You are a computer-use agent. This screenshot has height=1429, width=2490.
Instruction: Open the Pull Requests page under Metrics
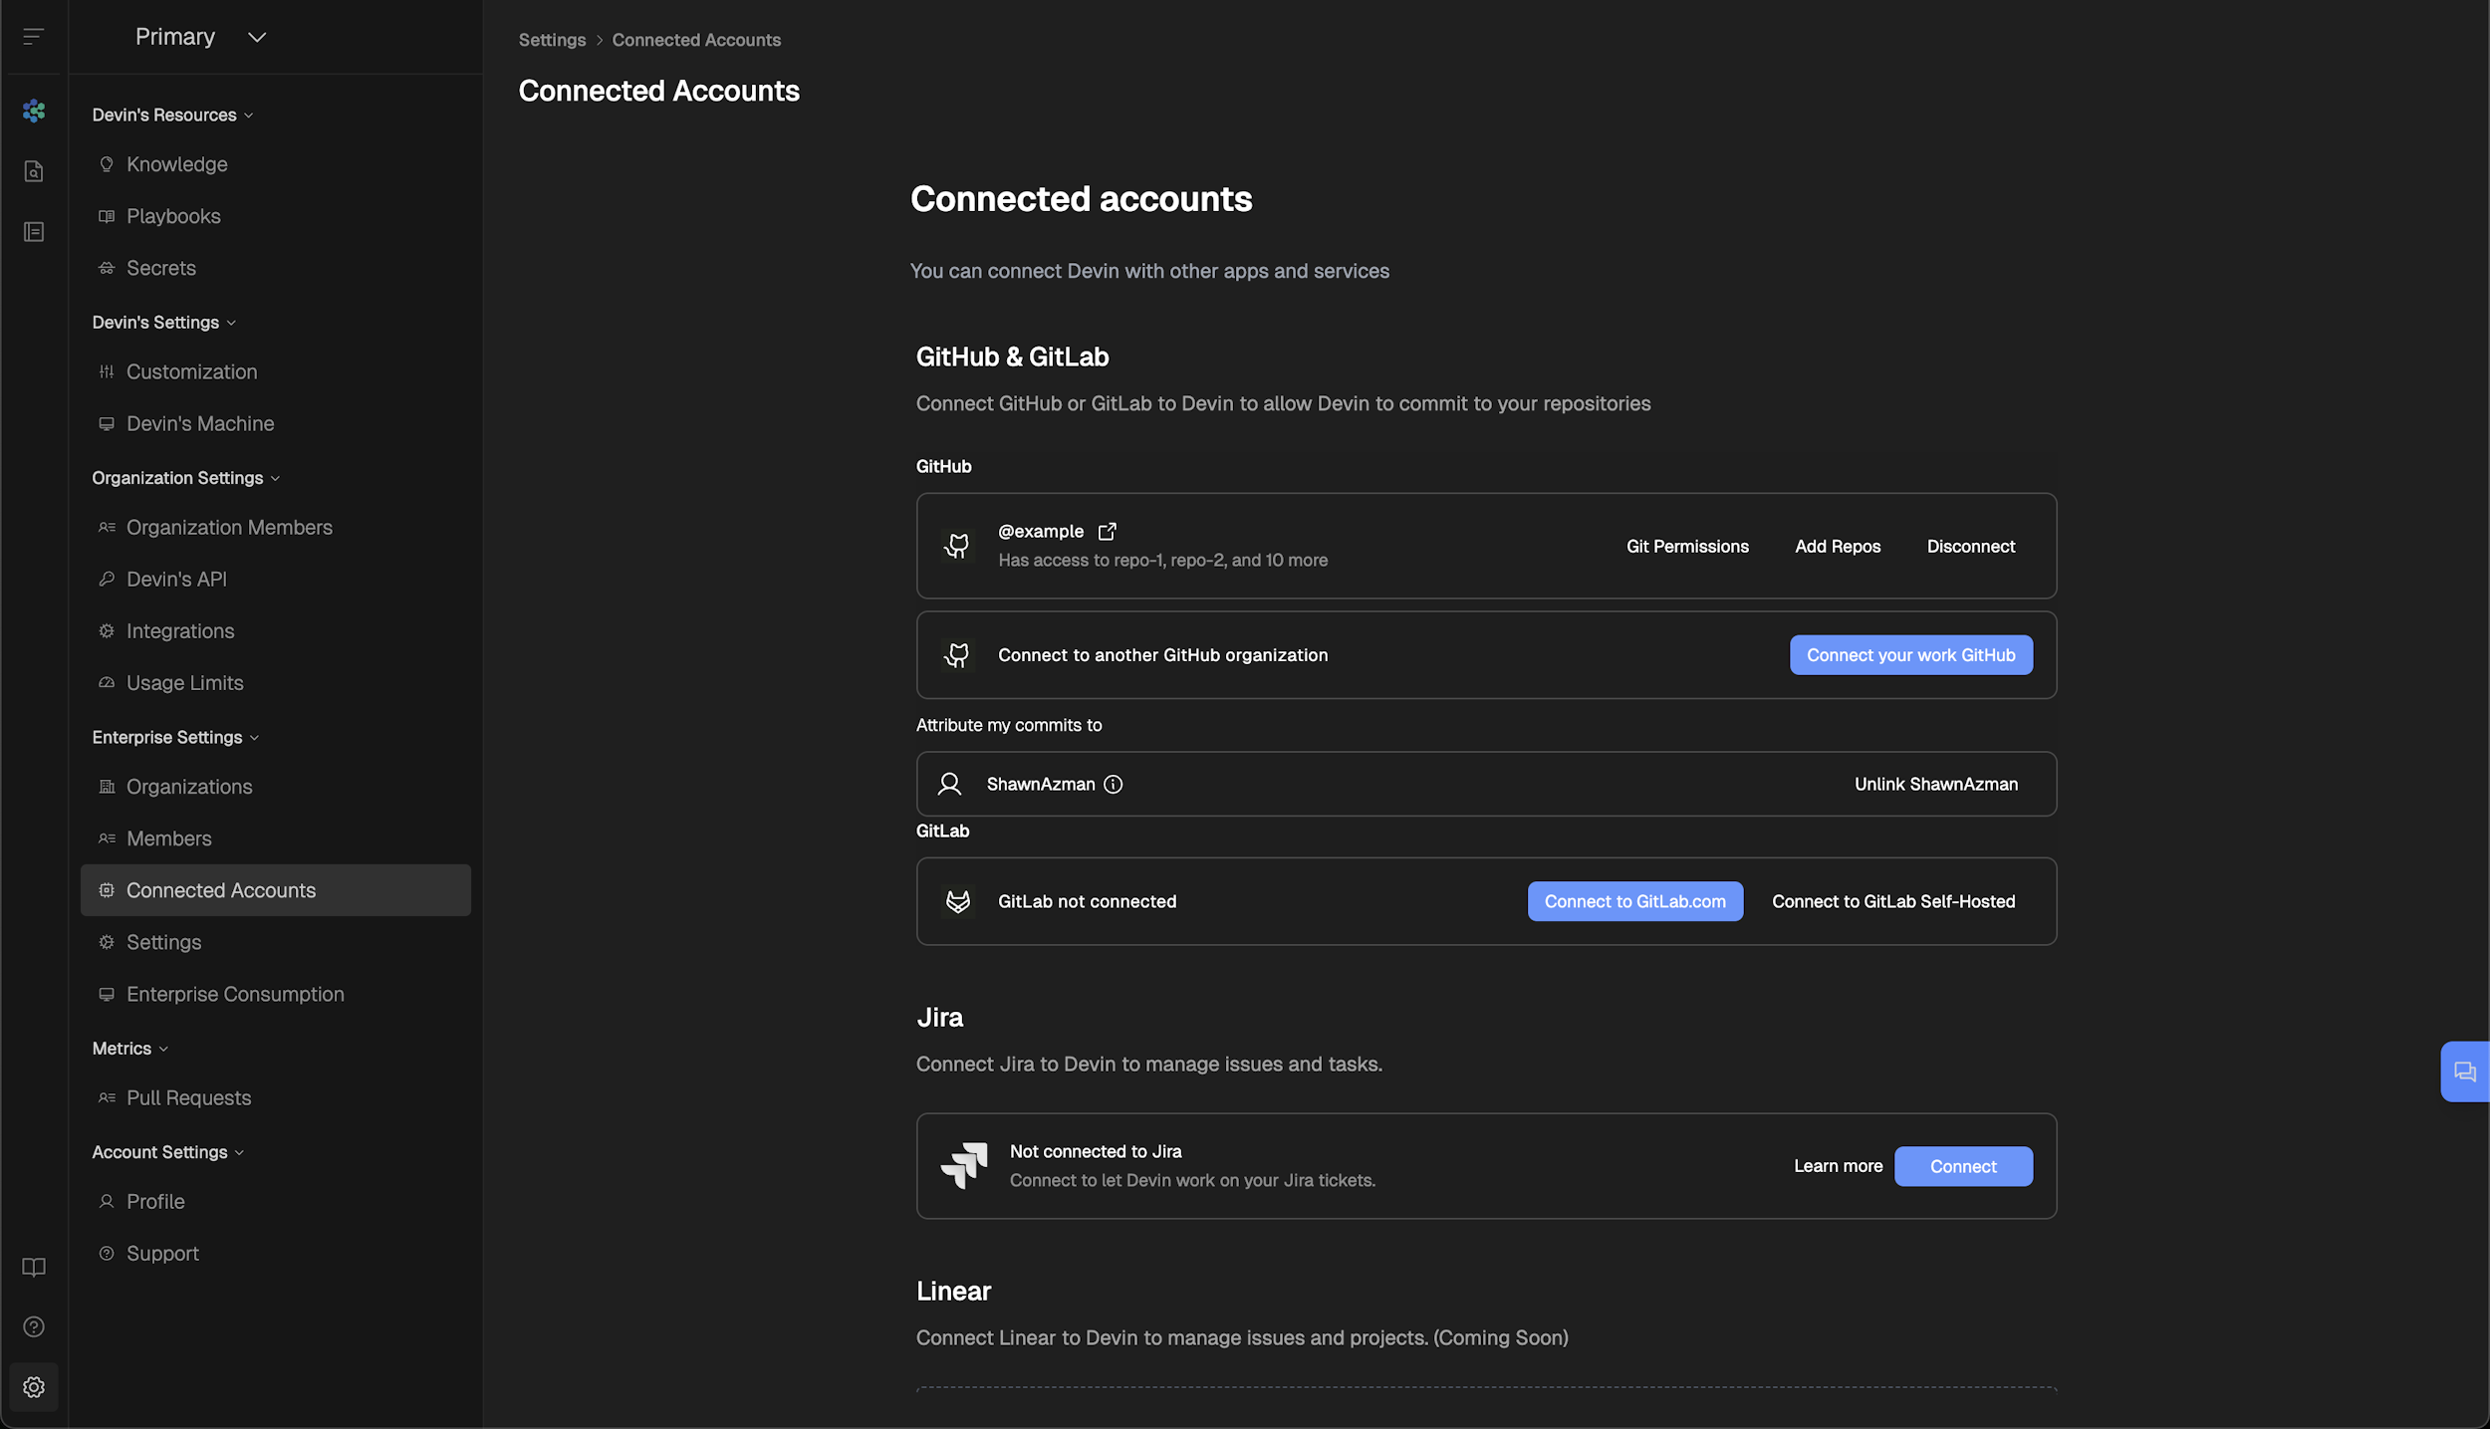click(188, 1097)
